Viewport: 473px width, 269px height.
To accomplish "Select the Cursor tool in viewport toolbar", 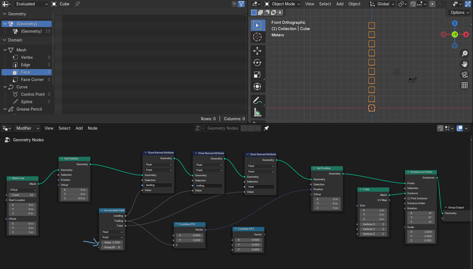I will (x=257, y=37).
